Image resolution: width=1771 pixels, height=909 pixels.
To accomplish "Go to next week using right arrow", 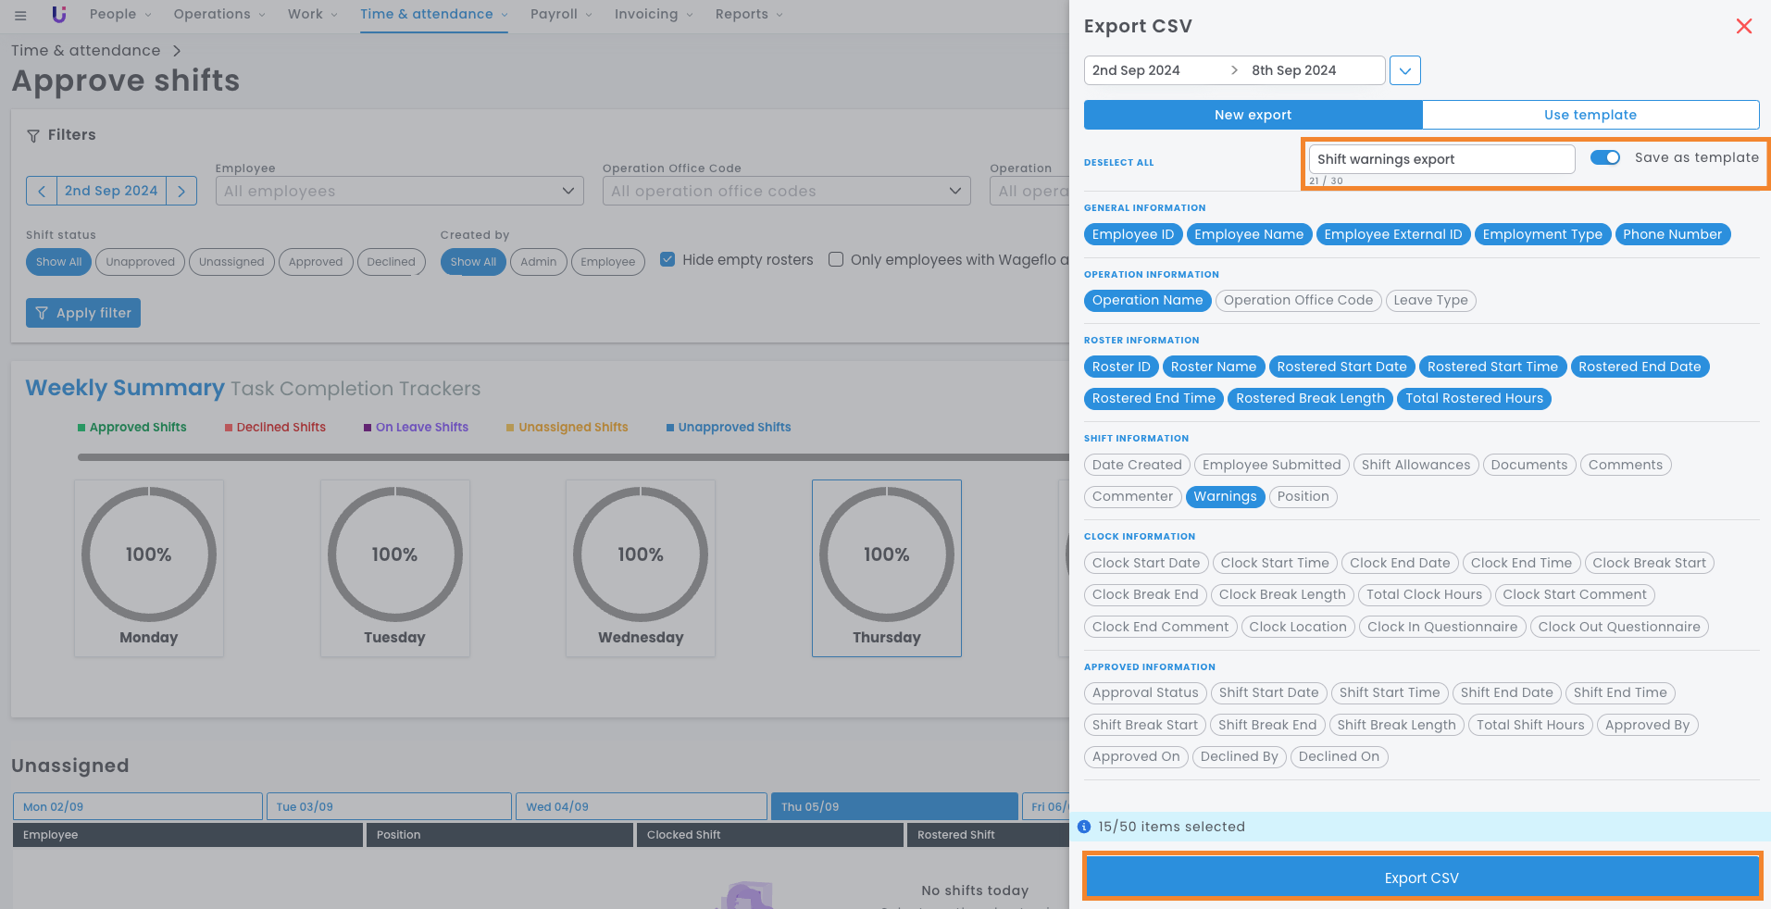I will (x=181, y=191).
